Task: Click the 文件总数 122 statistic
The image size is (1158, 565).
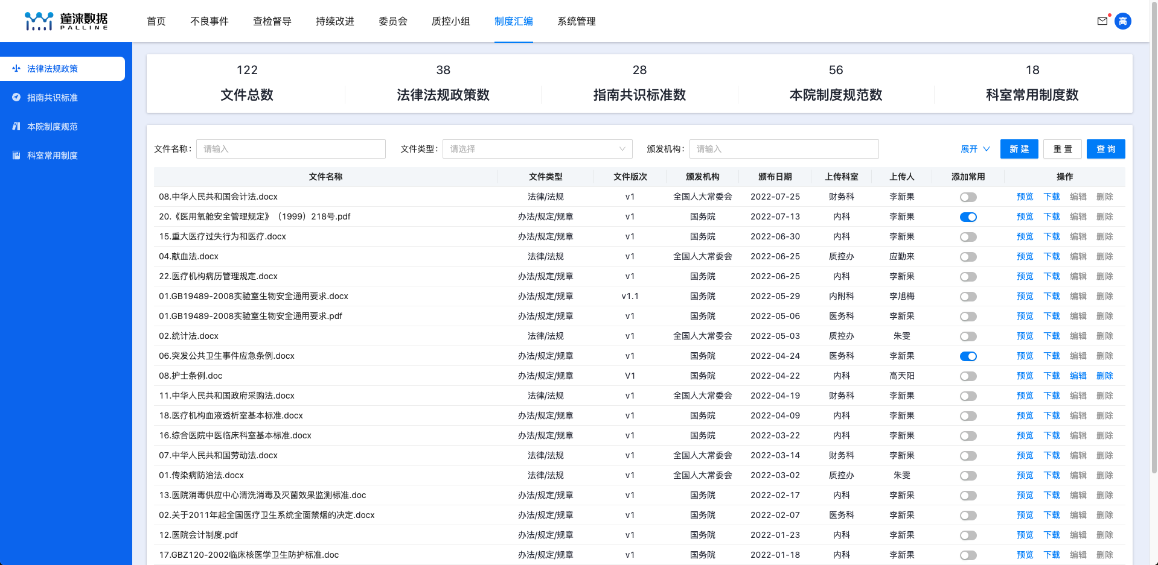Action: 247,83
